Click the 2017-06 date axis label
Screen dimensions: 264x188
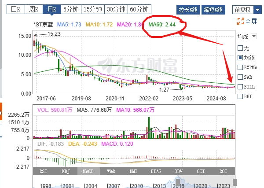(46, 99)
